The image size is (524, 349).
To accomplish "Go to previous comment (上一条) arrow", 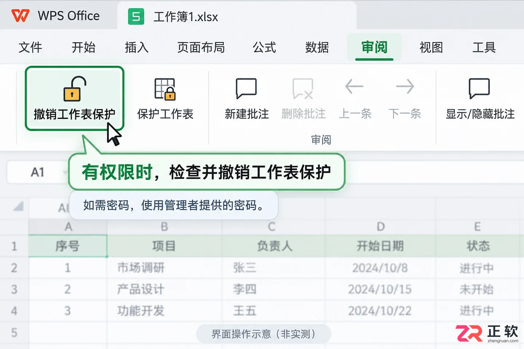I will [354, 87].
